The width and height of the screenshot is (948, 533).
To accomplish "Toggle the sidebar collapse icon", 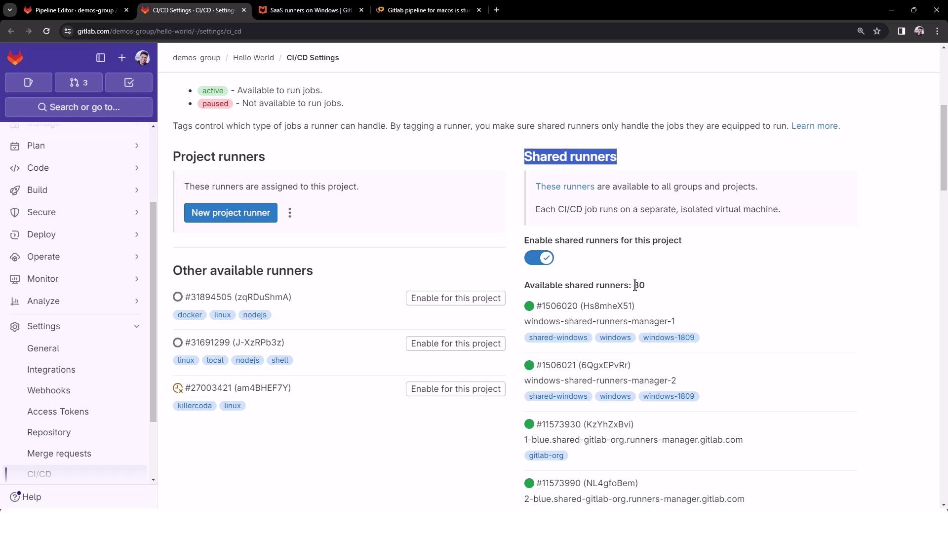I will click(x=101, y=58).
